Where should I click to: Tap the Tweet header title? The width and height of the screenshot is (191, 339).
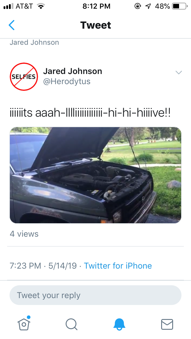95,25
